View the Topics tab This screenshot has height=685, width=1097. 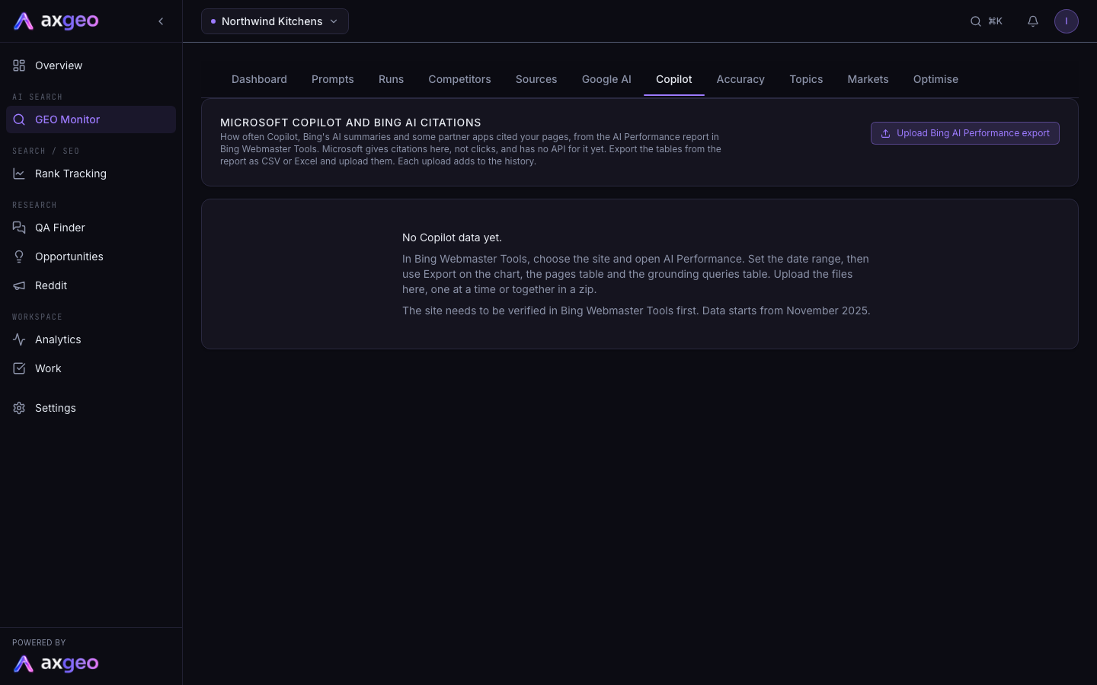[806, 79]
